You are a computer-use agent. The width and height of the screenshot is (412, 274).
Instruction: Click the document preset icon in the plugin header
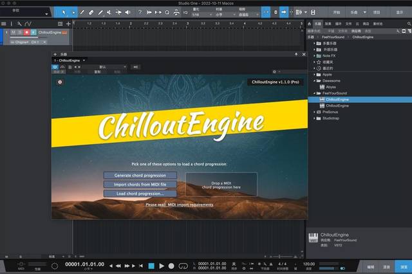pos(70,67)
